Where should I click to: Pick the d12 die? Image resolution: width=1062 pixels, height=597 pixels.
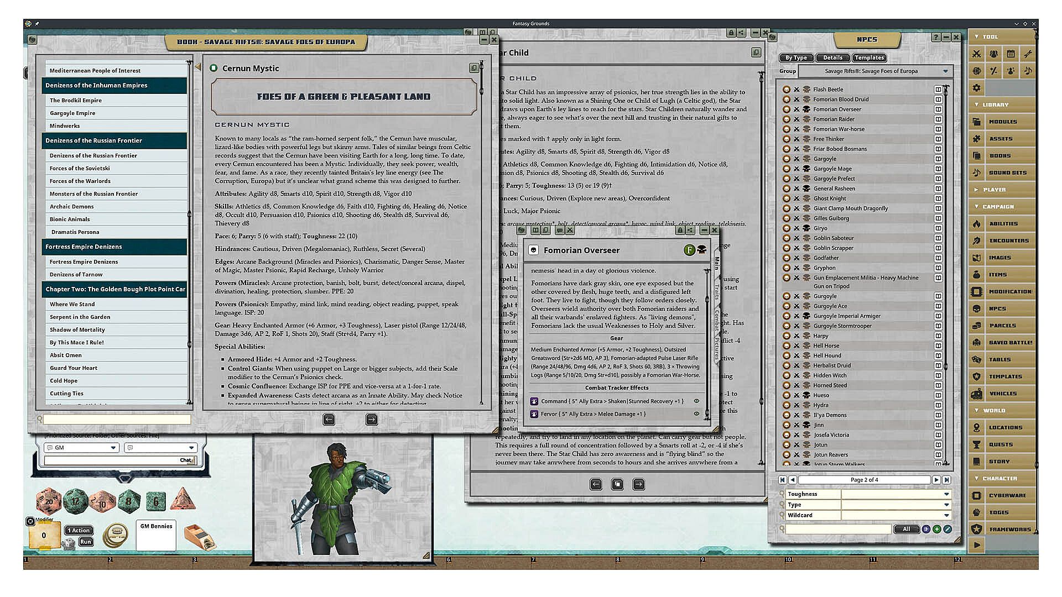pos(75,501)
